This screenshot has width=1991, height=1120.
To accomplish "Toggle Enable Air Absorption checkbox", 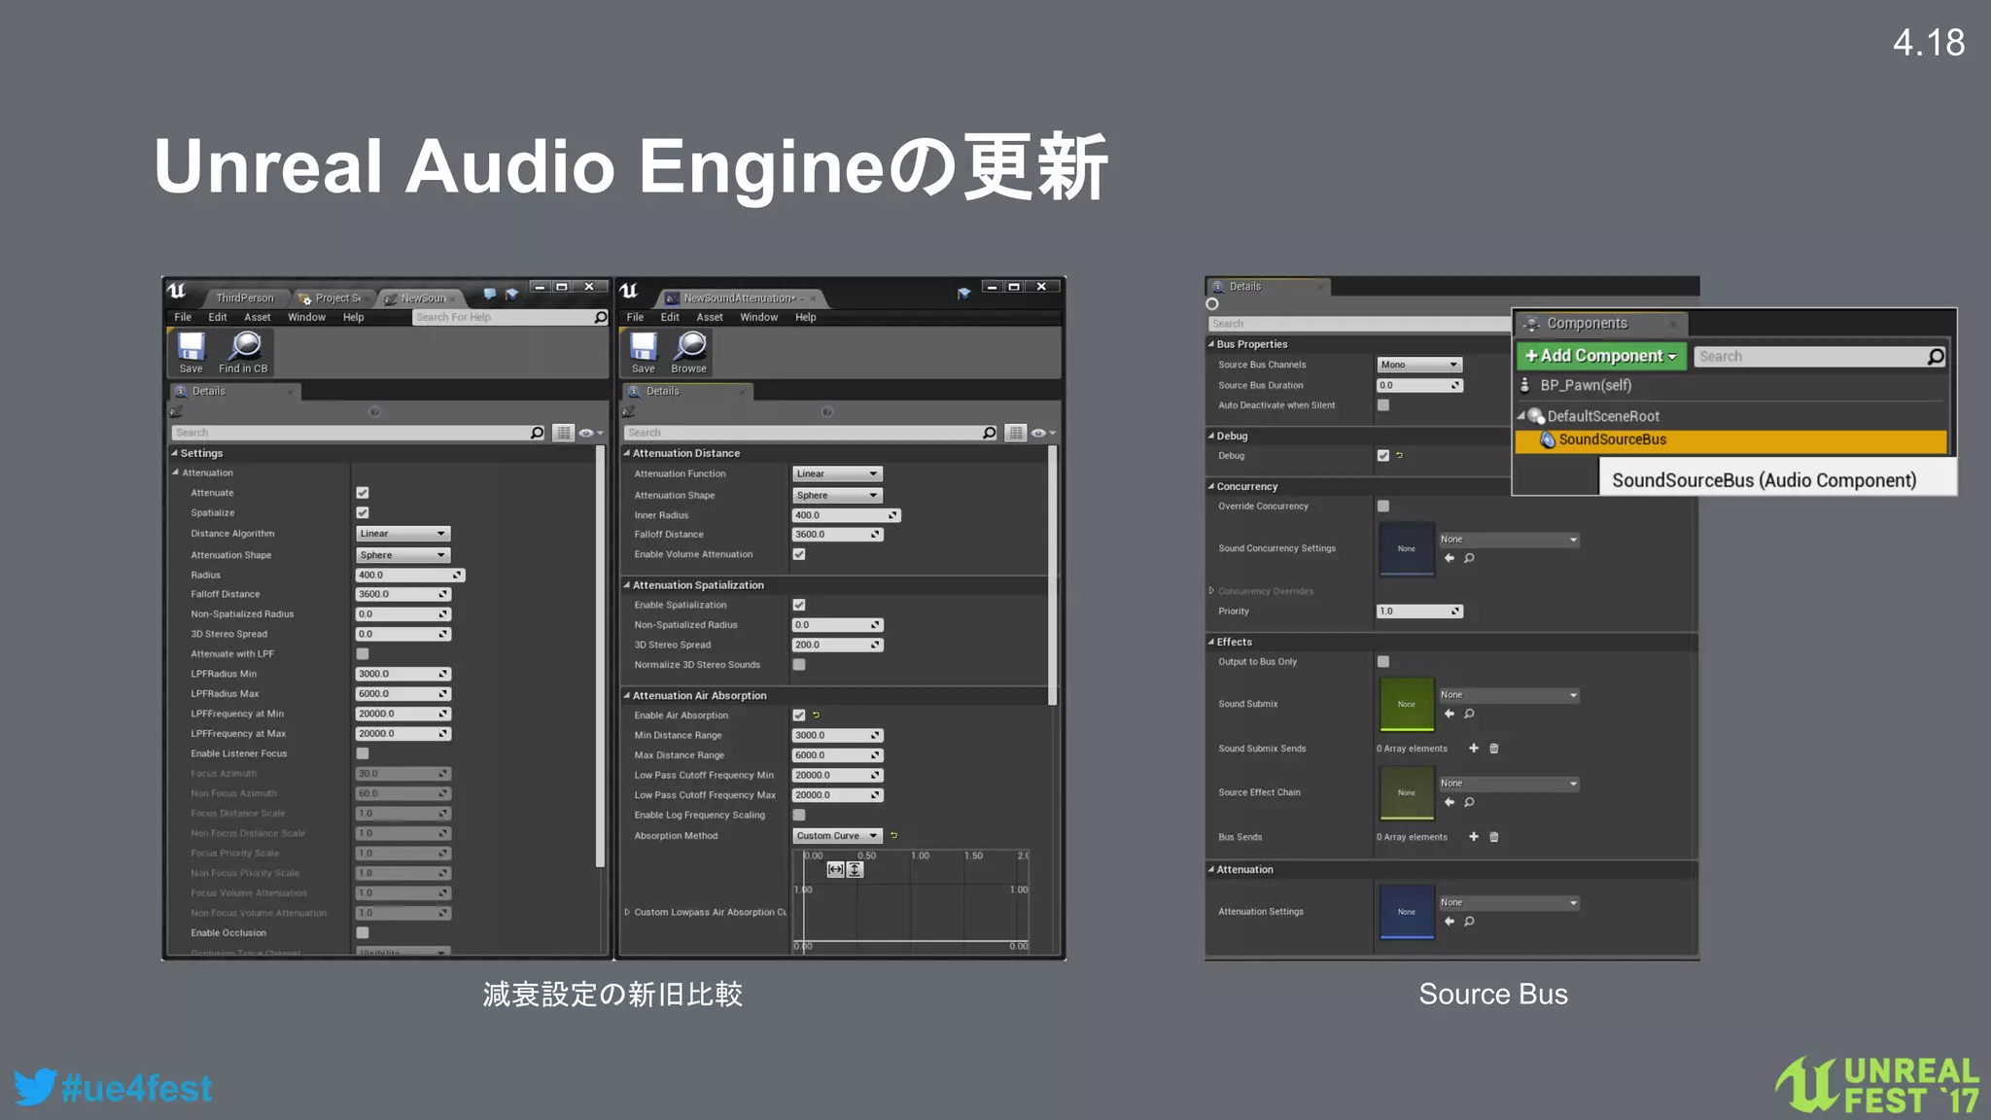I will tap(799, 716).
